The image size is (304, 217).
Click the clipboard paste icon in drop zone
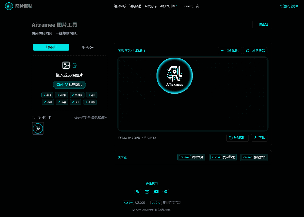click(x=75, y=65)
